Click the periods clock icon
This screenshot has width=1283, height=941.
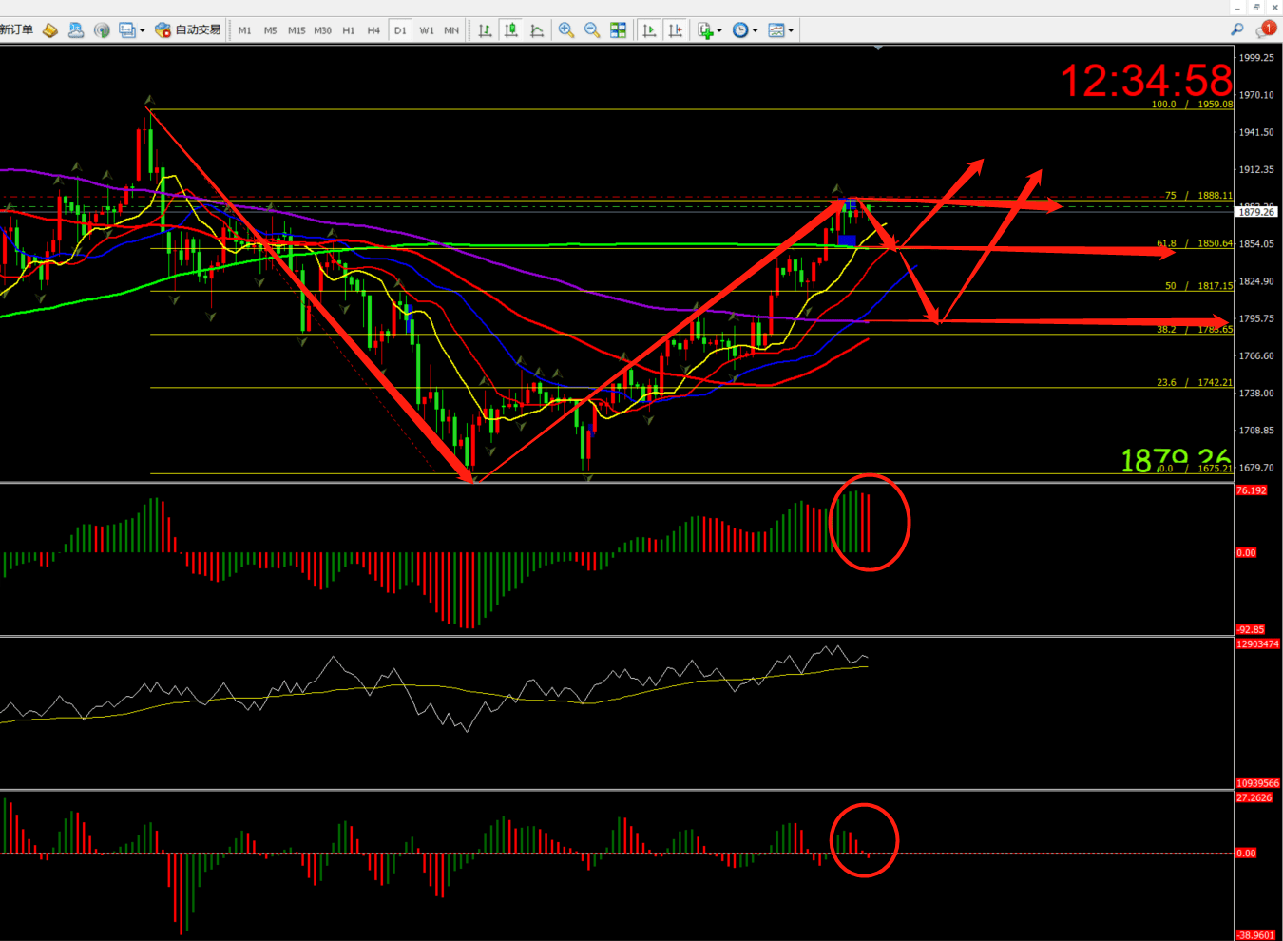click(x=740, y=30)
